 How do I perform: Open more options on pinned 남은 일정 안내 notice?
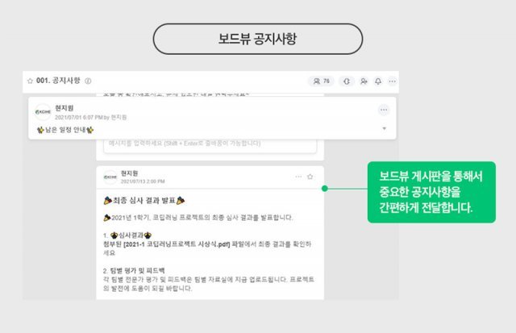pos(384,110)
